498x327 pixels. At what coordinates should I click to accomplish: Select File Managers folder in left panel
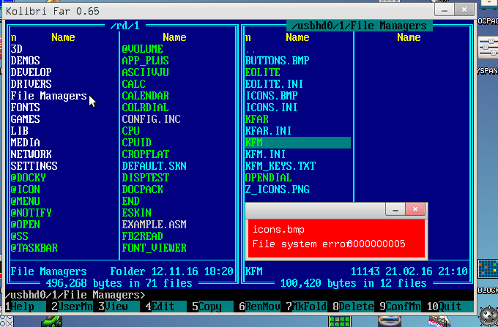(x=48, y=96)
